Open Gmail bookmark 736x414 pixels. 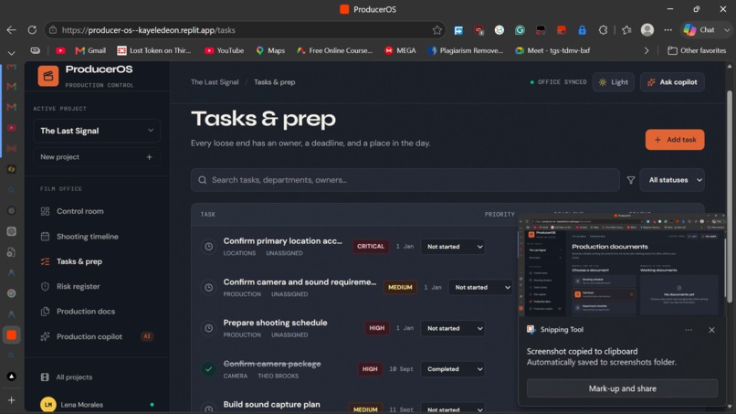[90, 50]
